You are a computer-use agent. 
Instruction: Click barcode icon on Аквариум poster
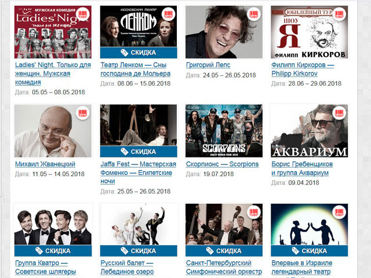point(339,114)
